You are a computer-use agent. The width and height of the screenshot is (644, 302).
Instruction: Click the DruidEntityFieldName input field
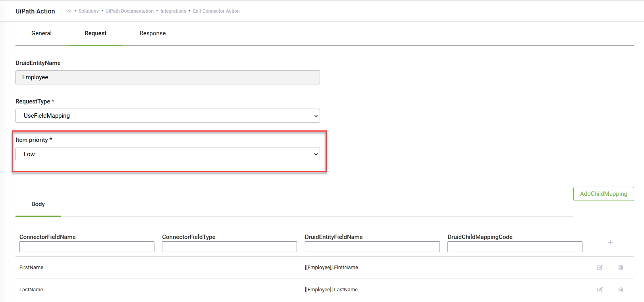click(372, 247)
